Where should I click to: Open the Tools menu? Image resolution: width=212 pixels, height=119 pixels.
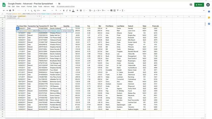coord(40,7)
